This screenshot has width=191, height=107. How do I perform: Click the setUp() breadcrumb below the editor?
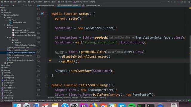(x=103, y=98)
